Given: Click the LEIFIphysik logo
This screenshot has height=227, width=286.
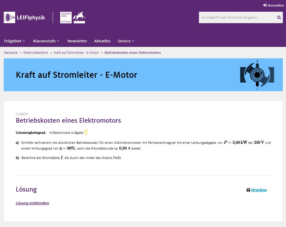Looking at the screenshot, I should coord(24,17).
